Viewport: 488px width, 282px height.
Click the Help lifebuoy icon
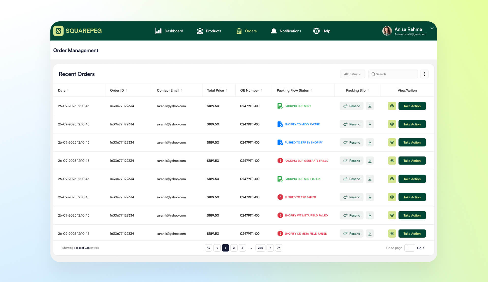pos(316,31)
